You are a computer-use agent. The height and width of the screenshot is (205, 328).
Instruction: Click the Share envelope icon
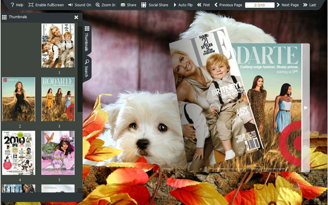[123, 5]
